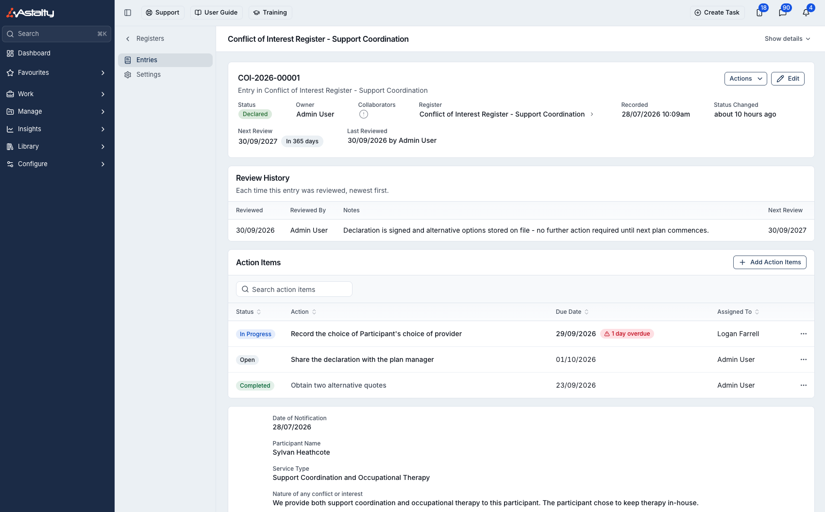Click assignee Logan Farrell
This screenshot has height=512, width=825.
738,334
